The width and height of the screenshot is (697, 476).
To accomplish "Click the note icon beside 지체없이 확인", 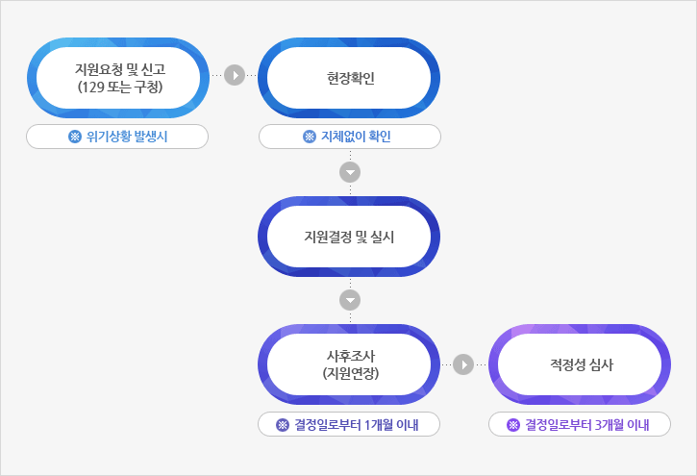I will tap(310, 137).
